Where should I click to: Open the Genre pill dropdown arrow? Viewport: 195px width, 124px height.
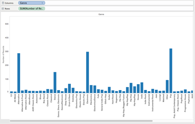tap(42, 3)
